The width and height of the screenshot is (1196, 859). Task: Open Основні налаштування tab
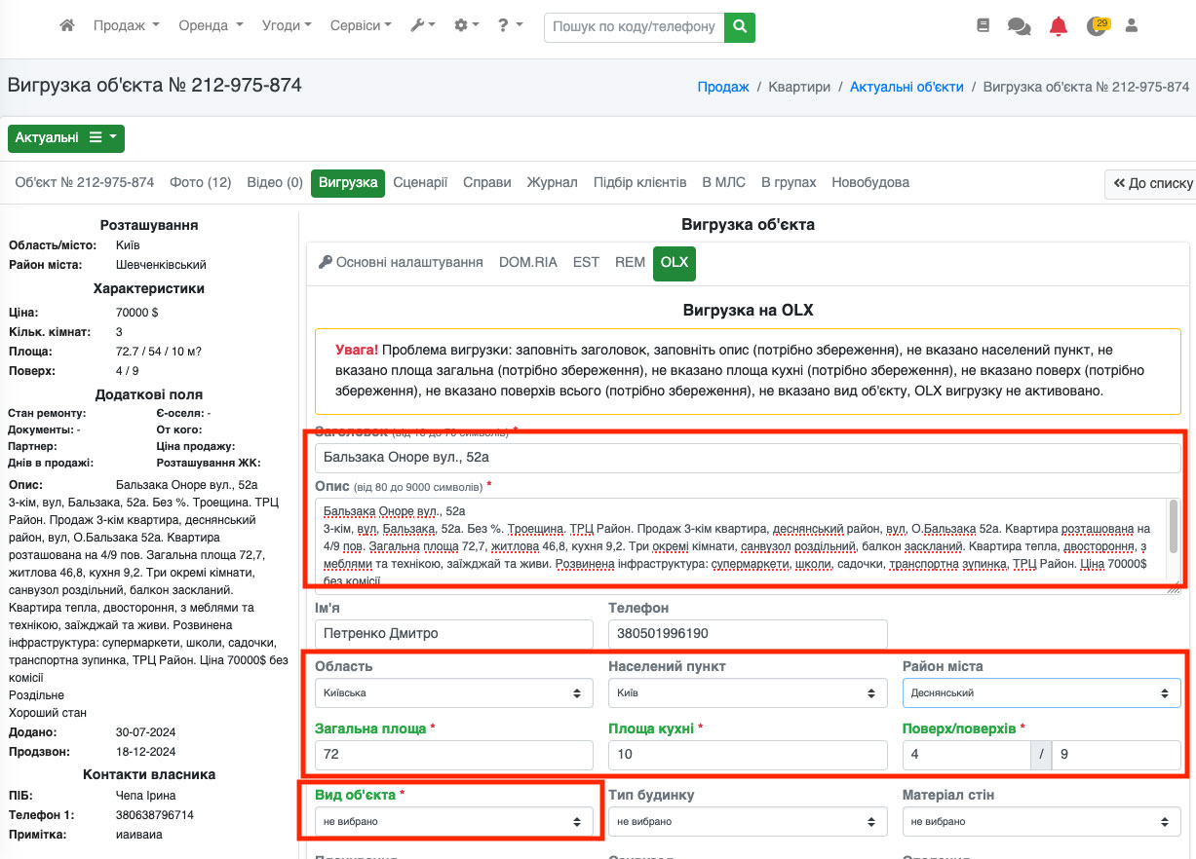click(401, 262)
